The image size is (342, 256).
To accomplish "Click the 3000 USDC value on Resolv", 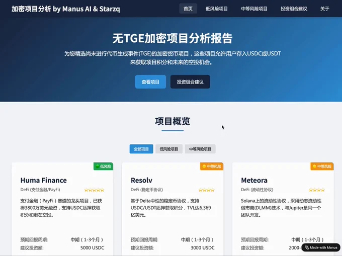I will (203, 248).
